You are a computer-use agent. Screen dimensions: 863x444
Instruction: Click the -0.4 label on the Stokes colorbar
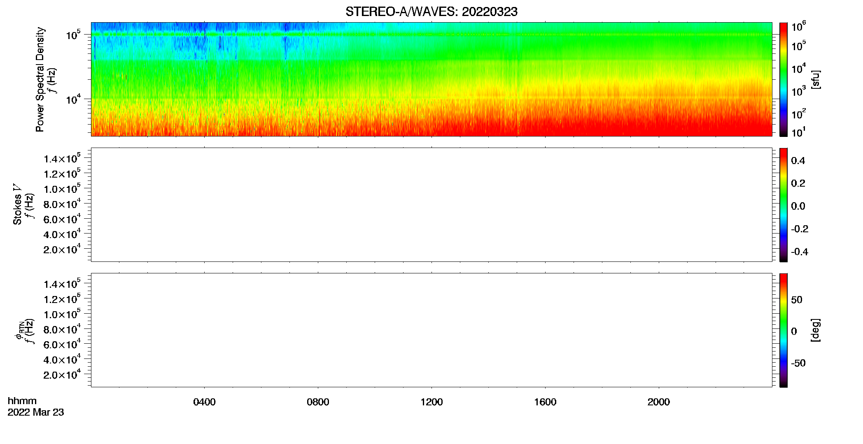tap(800, 252)
